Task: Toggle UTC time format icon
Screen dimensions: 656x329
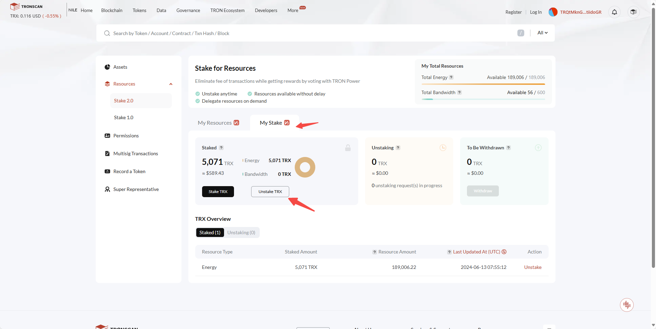Action: [504, 252]
